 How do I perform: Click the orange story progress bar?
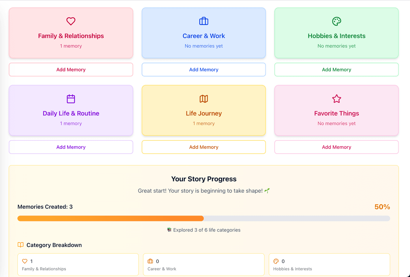pyautogui.click(x=110, y=219)
